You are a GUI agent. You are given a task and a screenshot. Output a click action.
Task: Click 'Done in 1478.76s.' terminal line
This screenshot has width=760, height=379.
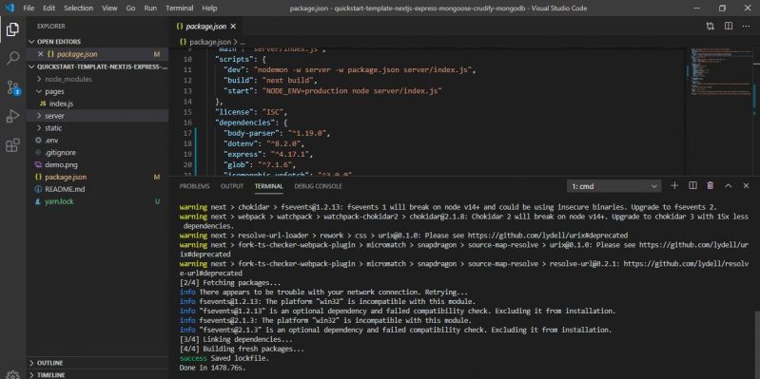click(213, 368)
